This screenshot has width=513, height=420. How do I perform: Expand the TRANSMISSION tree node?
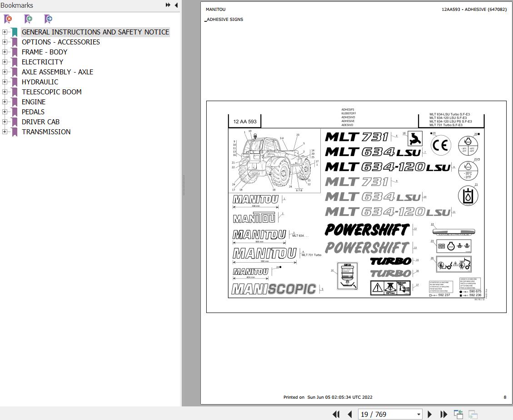5,132
